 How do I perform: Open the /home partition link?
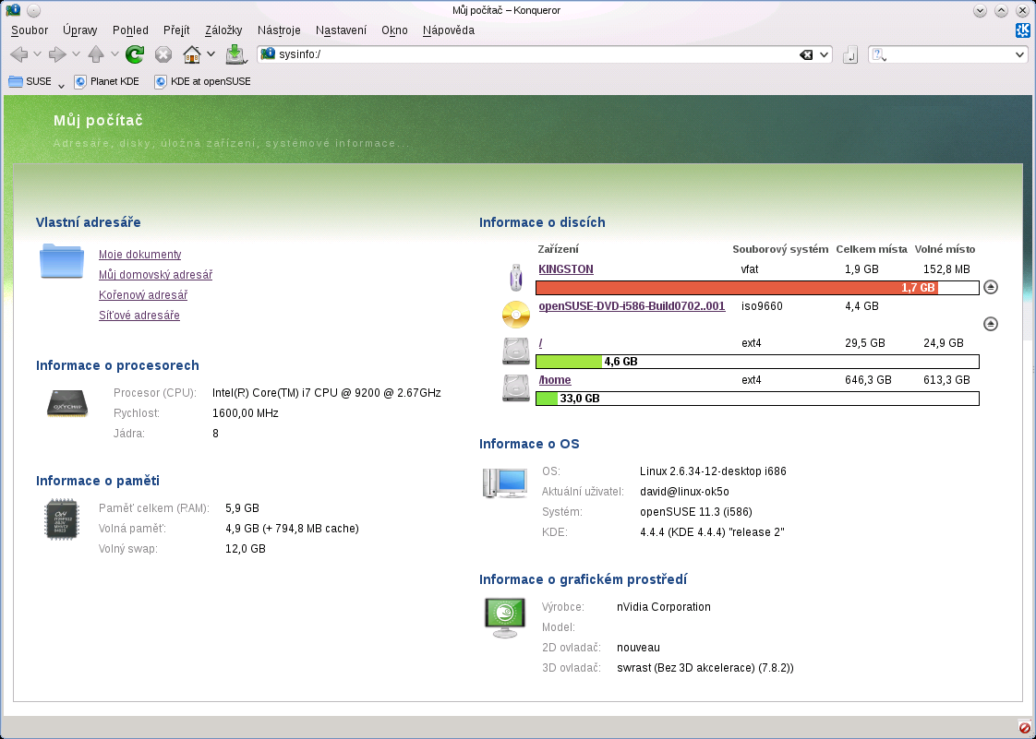pos(555,380)
